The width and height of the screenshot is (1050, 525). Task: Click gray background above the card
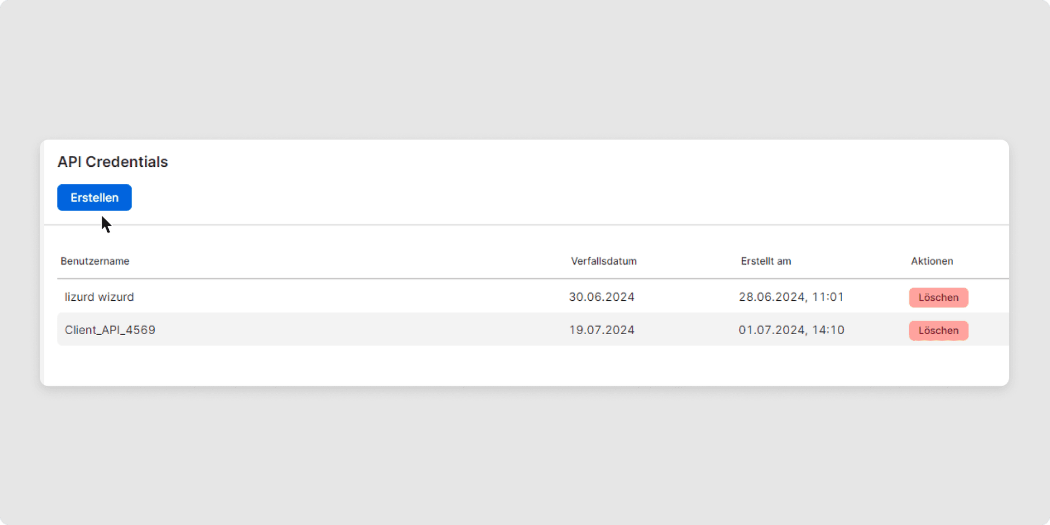coord(525,71)
